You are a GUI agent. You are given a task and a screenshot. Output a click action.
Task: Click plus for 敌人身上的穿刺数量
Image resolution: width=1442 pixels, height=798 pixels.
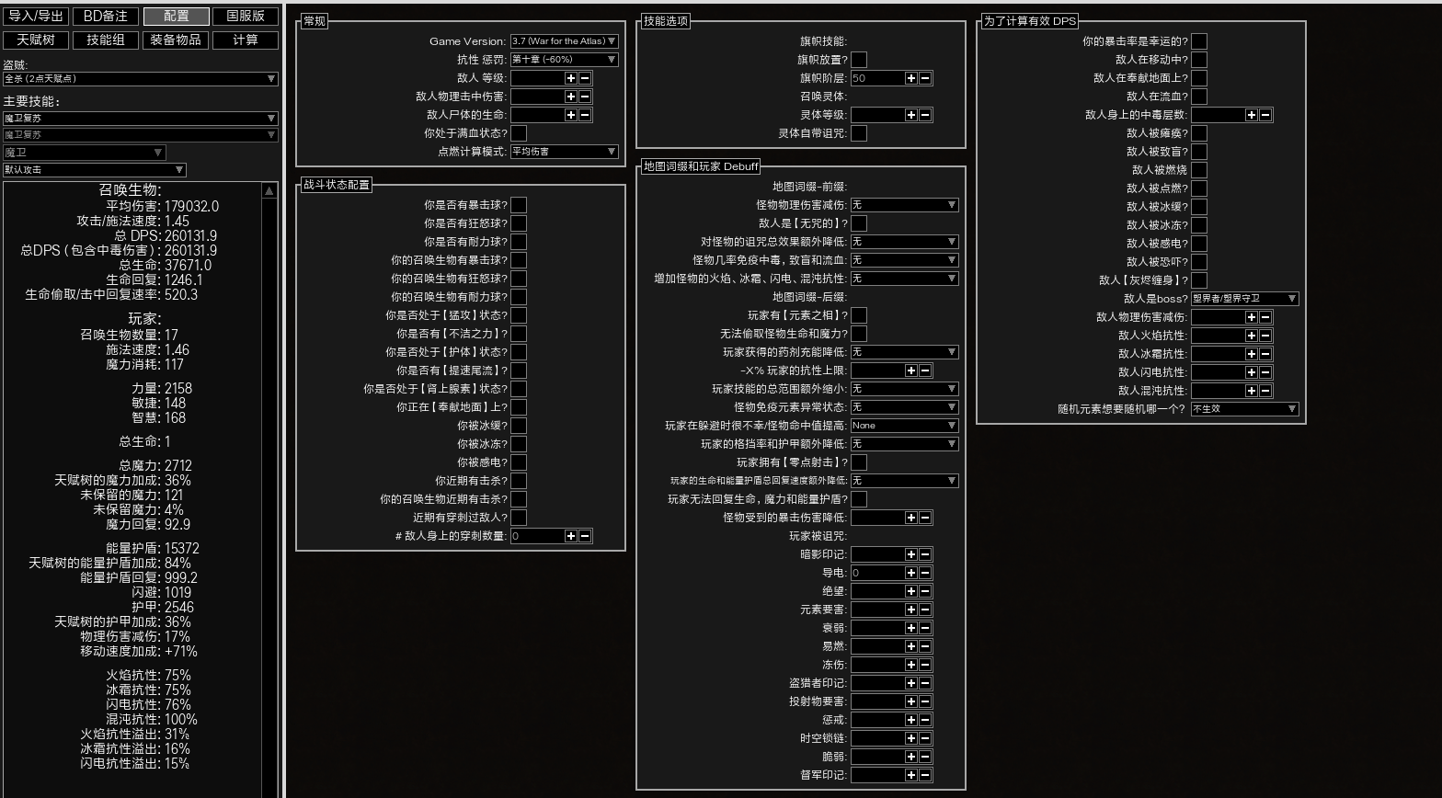pyautogui.click(x=570, y=536)
